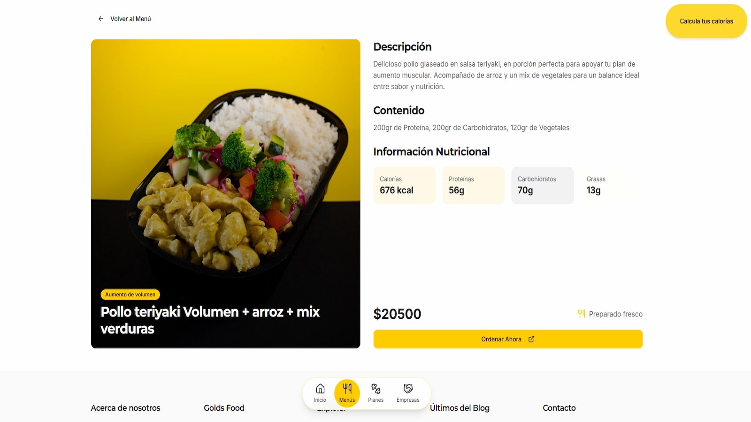This screenshot has height=422, width=751.
Task: Click the Ordenar Ahora button
Action: pos(507,339)
